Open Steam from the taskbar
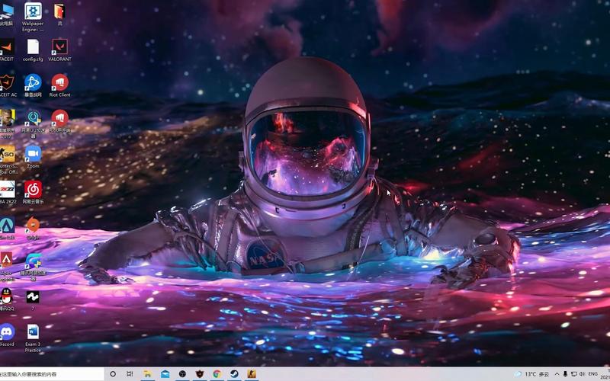Screen dimensions: 610x381 coord(234,374)
